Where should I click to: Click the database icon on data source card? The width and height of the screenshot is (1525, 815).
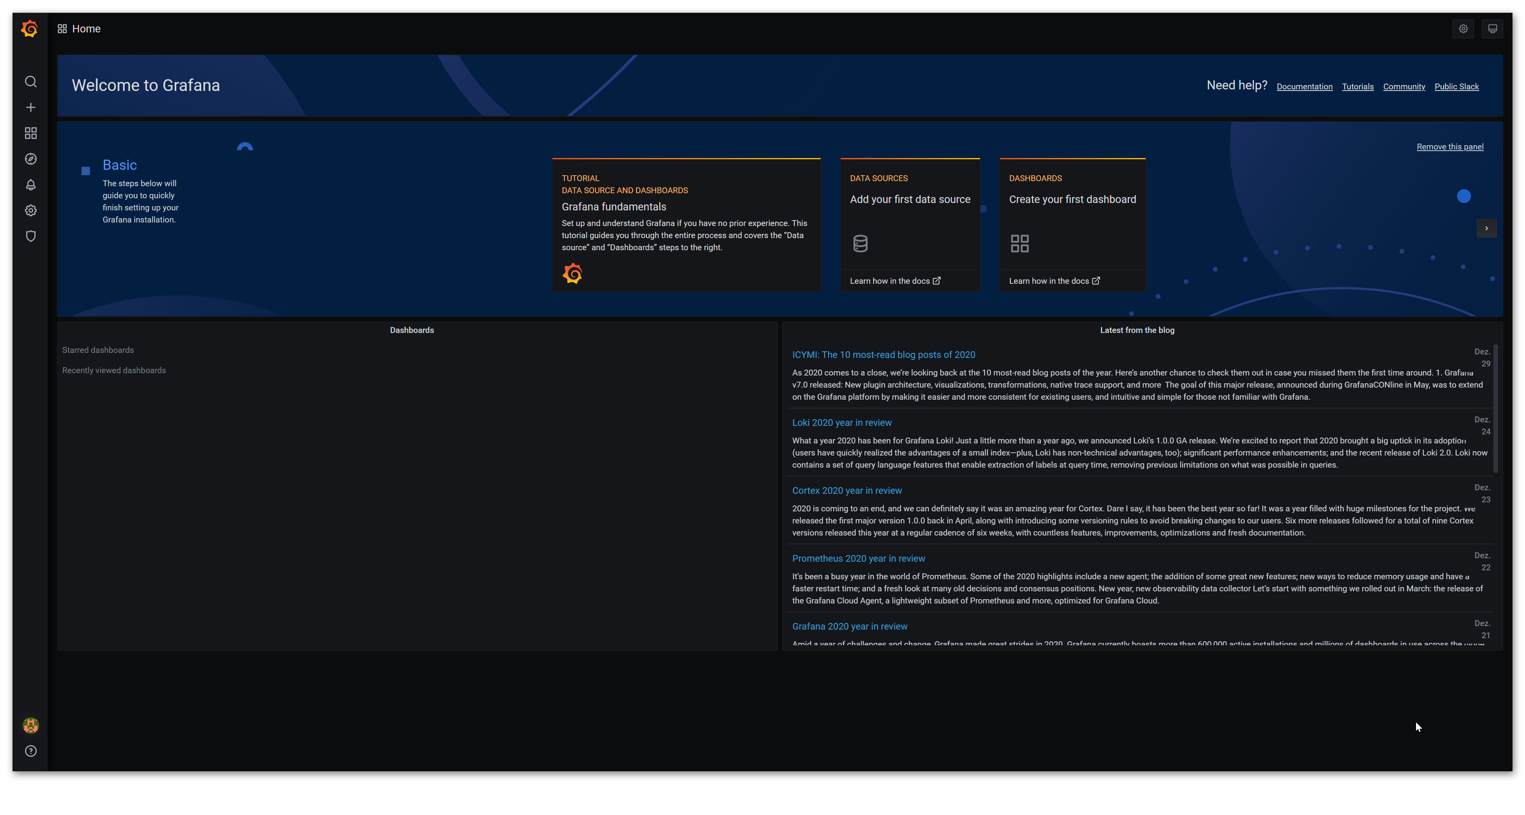[x=860, y=243]
